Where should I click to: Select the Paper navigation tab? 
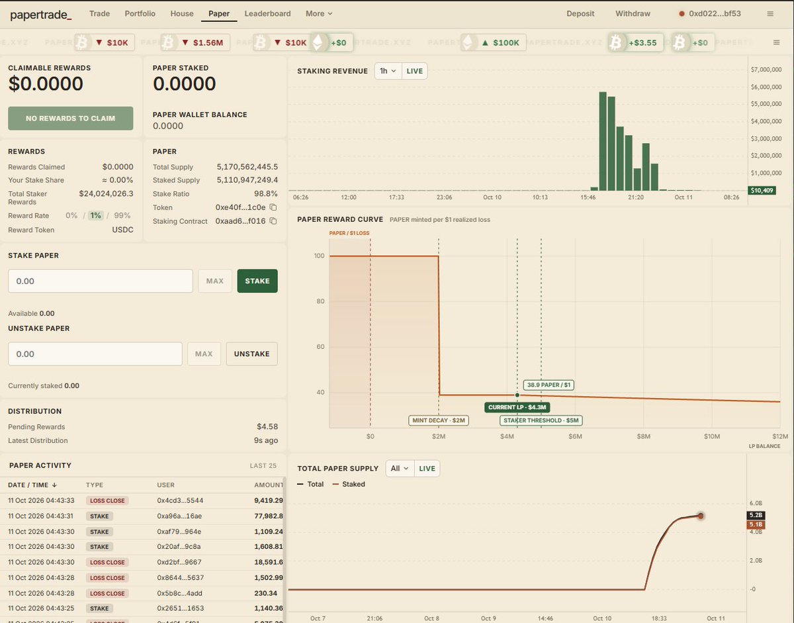click(x=218, y=13)
